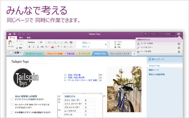The width and height of the screenshot is (189, 118).
Task: Create a page with 新しいページ
Action: point(157,59)
